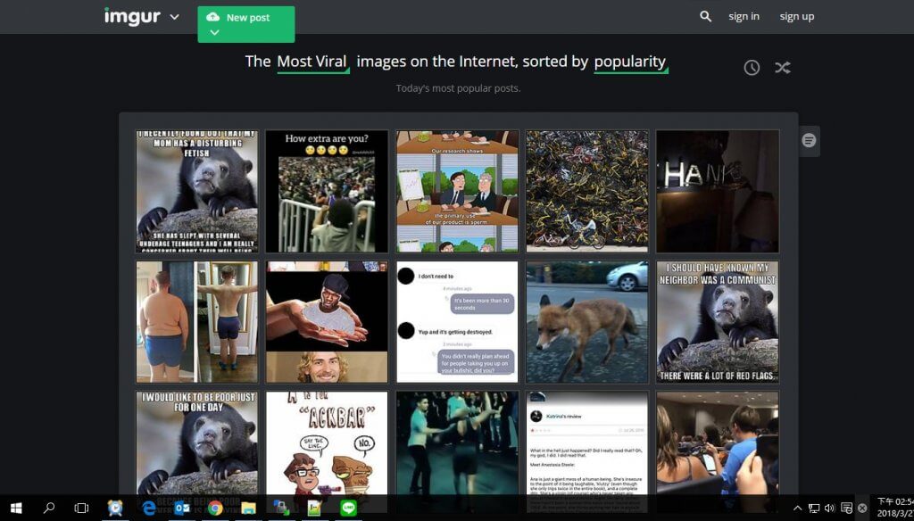The image size is (914, 521).
Task: Open Google Chrome from the taskbar
Action: tap(214, 508)
